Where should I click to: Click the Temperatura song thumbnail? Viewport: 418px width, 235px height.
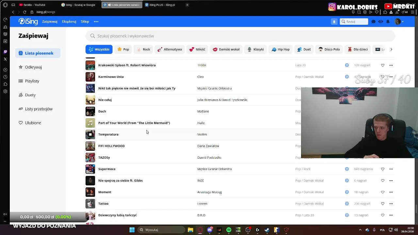tap(90, 134)
